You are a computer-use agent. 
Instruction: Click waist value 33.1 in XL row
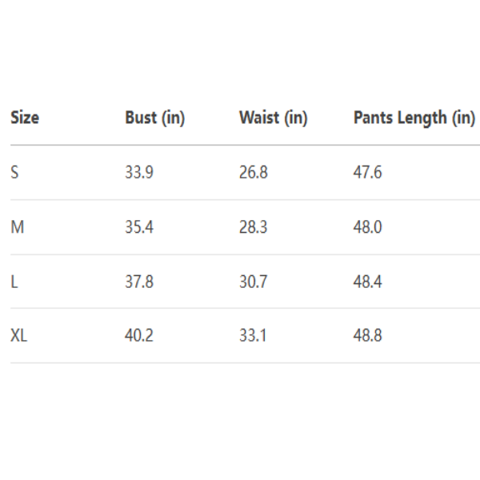click(254, 336)
